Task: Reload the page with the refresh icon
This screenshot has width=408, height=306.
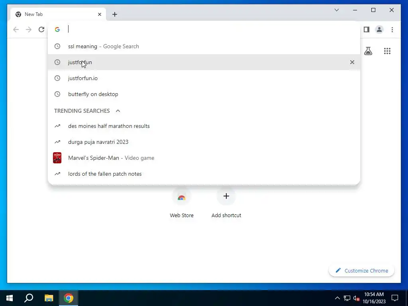Action: point(41,29)
